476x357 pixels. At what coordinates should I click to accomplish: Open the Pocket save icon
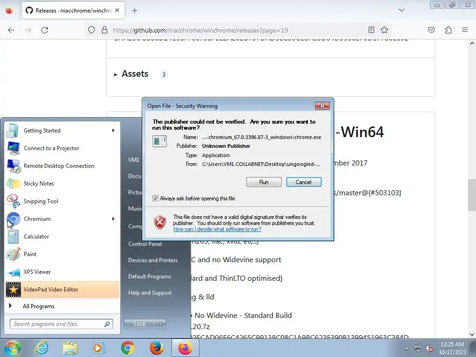point(431,30)
